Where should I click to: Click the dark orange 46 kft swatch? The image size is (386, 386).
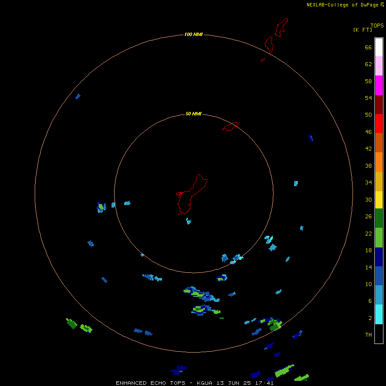click(x=379, y=142)
